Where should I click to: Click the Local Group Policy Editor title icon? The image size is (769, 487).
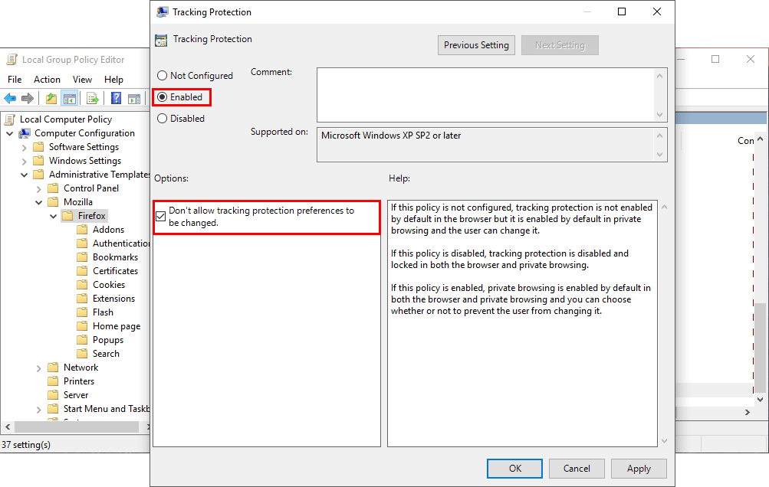click(x=12, y=59)
